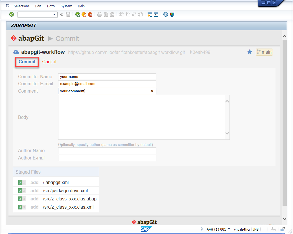Click the Comment input field
The height and width of the screenshot is (234, 293).
click(107, 91)
